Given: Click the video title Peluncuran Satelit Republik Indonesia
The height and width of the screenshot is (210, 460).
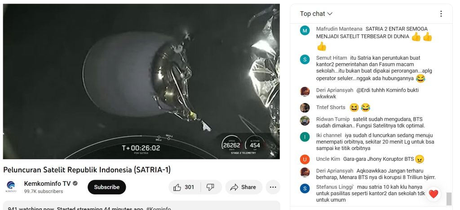Looking at the screenshot, I should (87, 170).
